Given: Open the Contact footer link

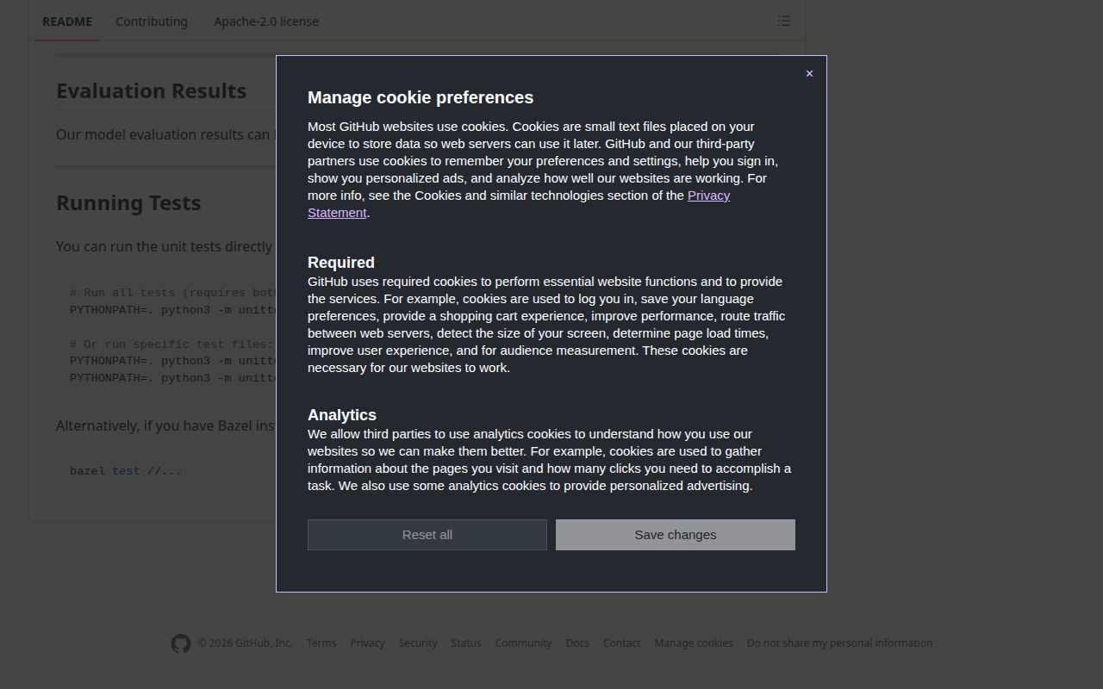Looking at the screenshot, I should point(621,643).
